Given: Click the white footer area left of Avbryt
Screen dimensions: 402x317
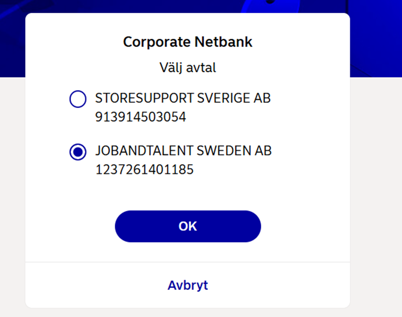Looking at the screenshot, I should click(x=85, y=285).
